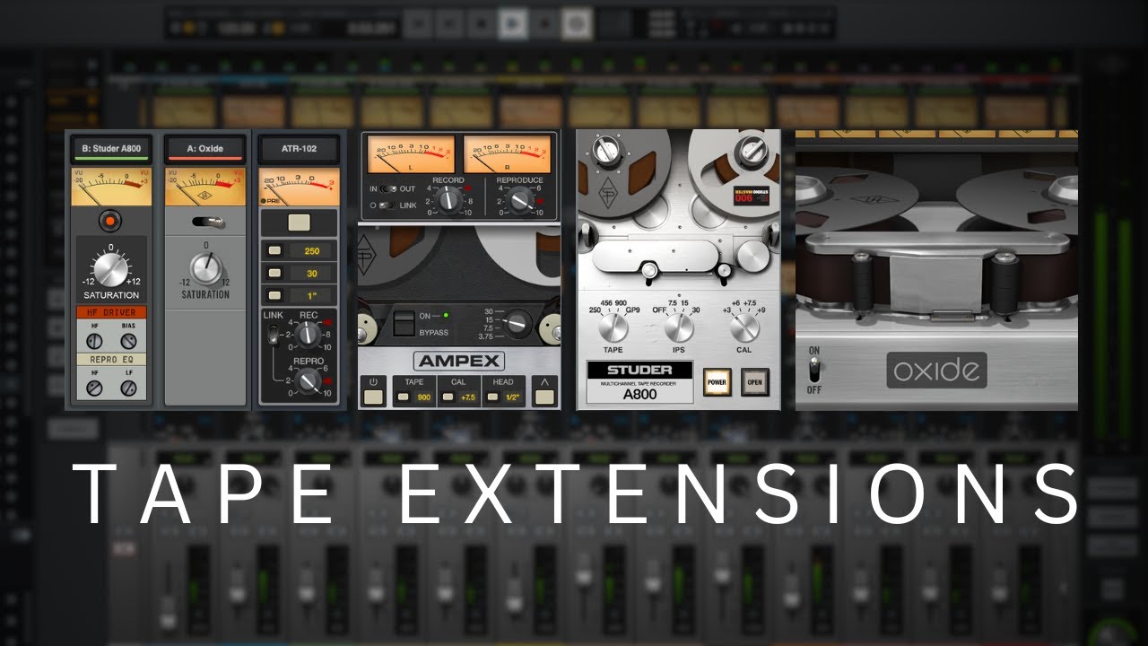This screenshot has height=646, width=1148.
Task: Click the REC knob on the ATR-102 strip
Action: click(x=309, y=335)
